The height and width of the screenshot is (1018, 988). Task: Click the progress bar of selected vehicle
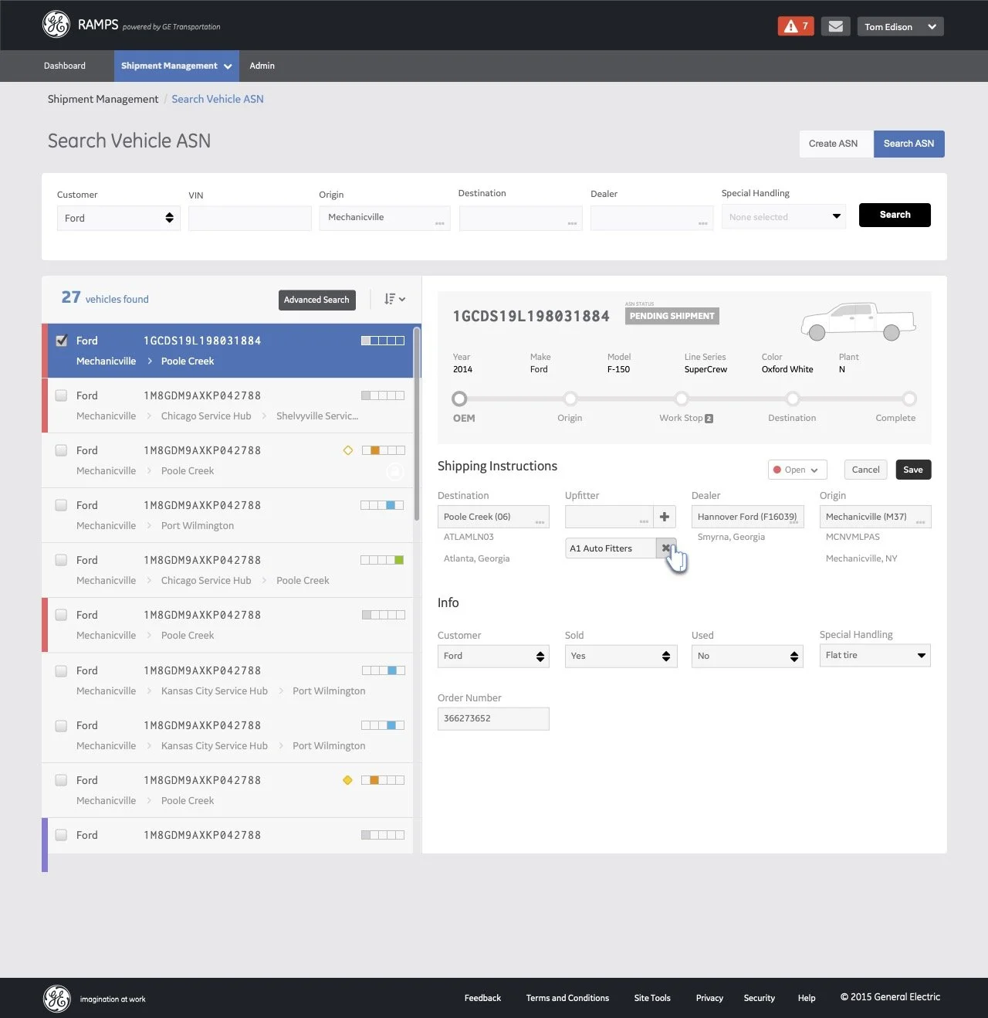383,341
